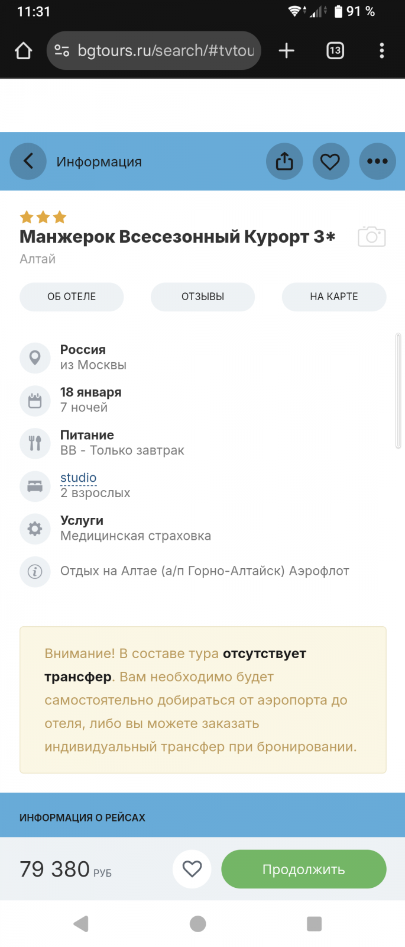This screenshot has height=947, width=405.
Task: Show the hotel НА КАРТЕ
Action: [334, 297]
